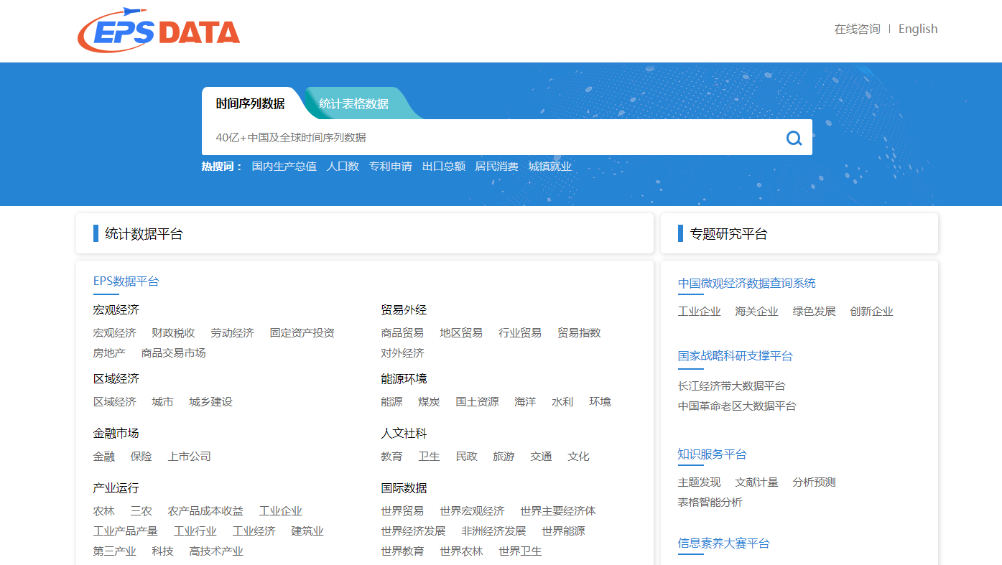This screenshot has height=565, width=1002.
Task: Open the 房地产 database
Action: coord(109,353)
